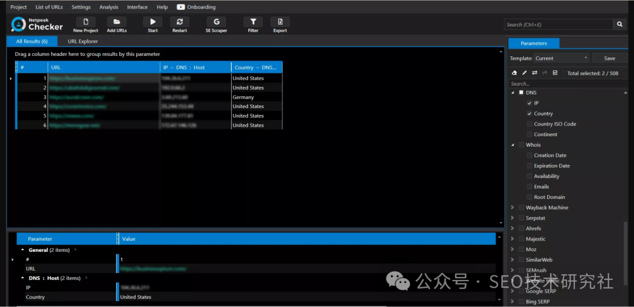Screen dimensions: 634x307
Task: Collapse the Whois parameter group
Action: (512, 145)
